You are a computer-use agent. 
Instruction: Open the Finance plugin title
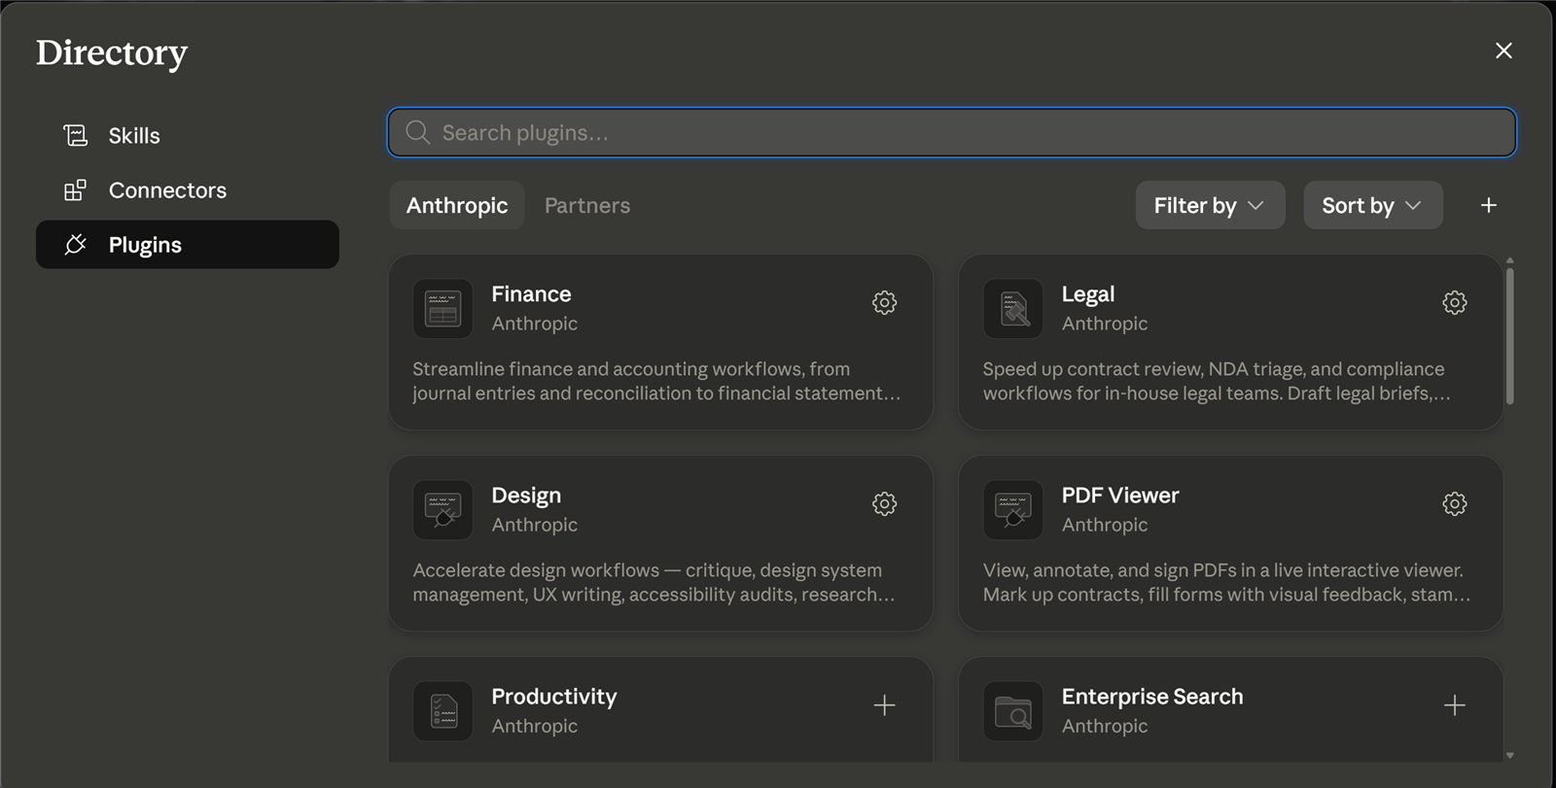531,293
